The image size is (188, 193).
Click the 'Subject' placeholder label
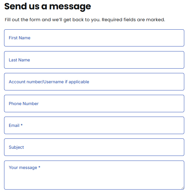coord(16,147)
